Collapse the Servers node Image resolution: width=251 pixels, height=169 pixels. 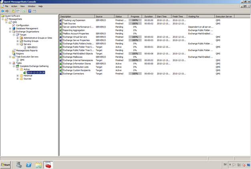coord(18,44)
